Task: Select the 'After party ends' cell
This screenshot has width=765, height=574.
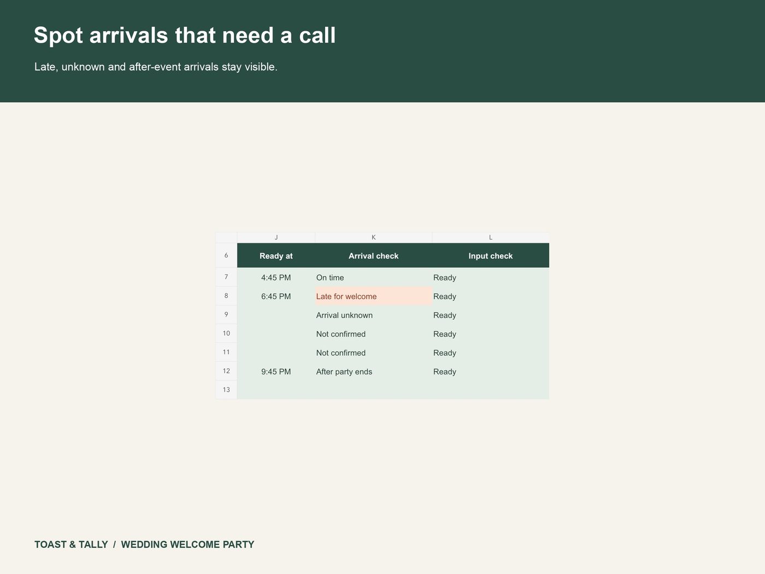Action: [374, 371]
